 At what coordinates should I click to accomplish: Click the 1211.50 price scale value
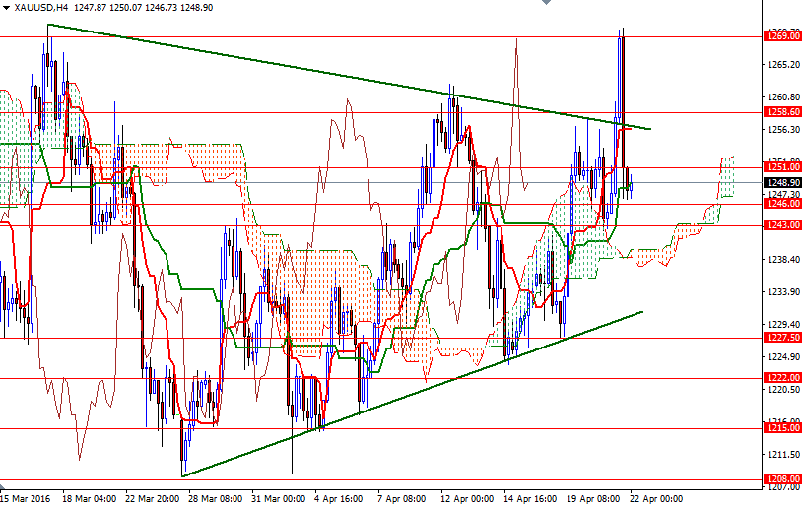(x=783, y=455)
